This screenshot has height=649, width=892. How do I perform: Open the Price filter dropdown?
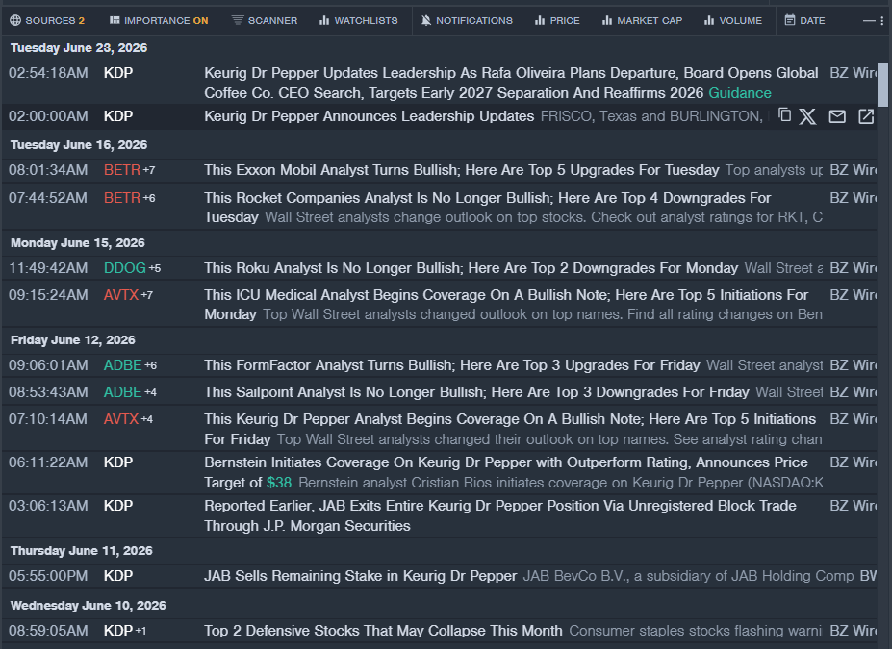[x=557, y=20]
